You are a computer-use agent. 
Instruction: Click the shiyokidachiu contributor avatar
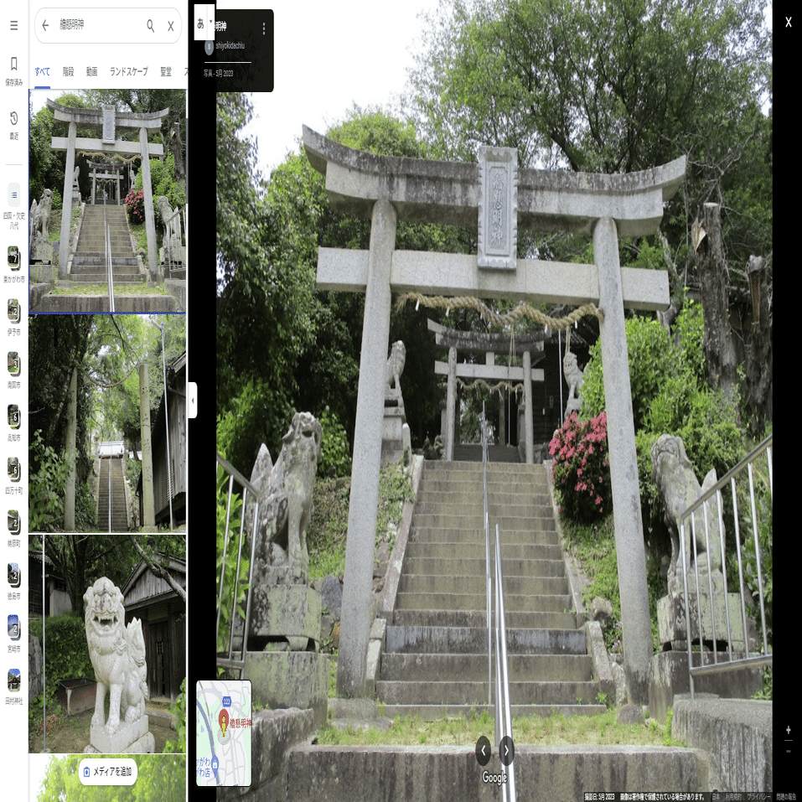coord(209,47)
